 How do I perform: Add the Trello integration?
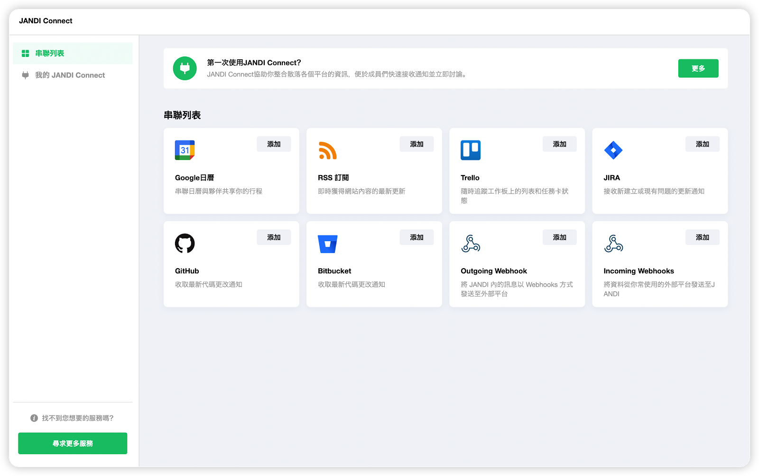pyautogui.click(x=560, y=144)
